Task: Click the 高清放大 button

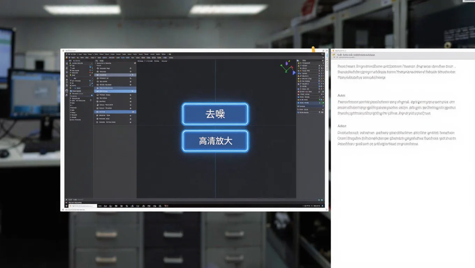Action: click(x=215, y=141)
